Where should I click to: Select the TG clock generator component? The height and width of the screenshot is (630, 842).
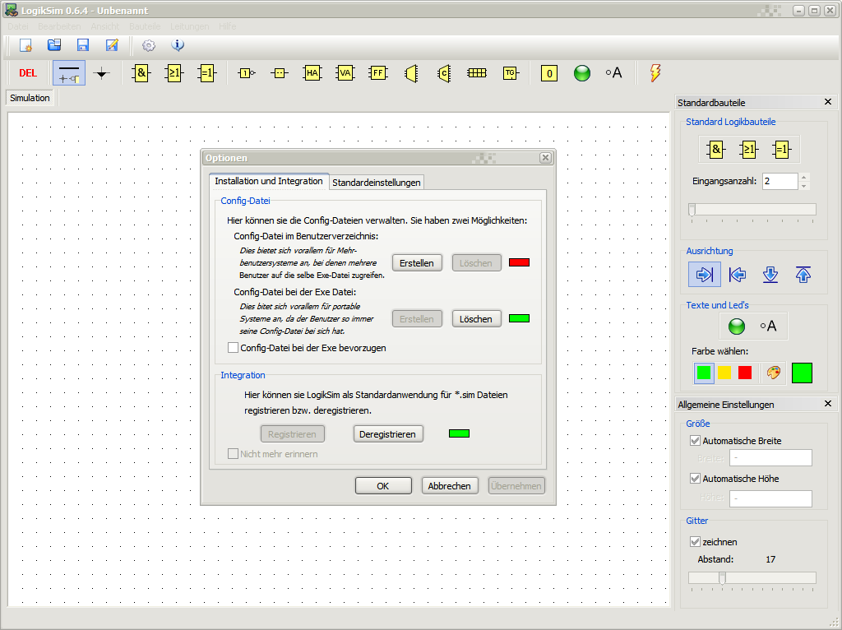[x=510, y=73]
